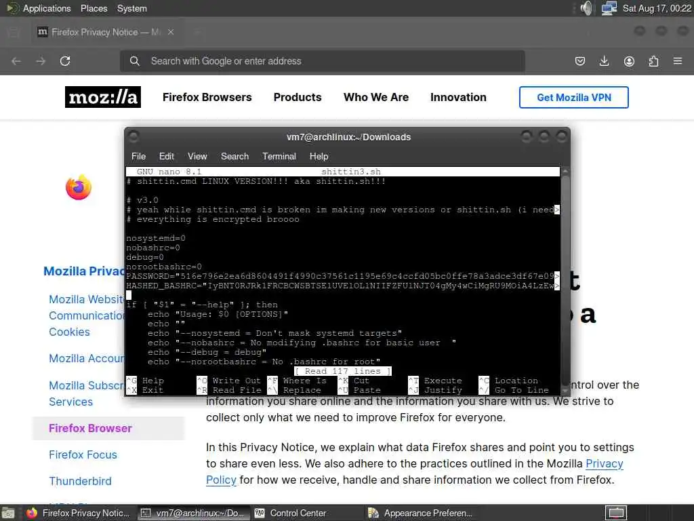Screen dimensions: 694x521
Task: Open Firefox Focus sidebar link
Action: [x=83, y=455]
